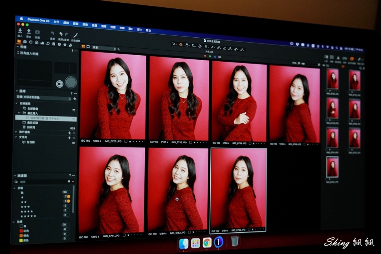Viewport: 381px width, 254px height.
Task: Tick the checkbox under IMG_6726.JPG
Action: pos(126,141)
